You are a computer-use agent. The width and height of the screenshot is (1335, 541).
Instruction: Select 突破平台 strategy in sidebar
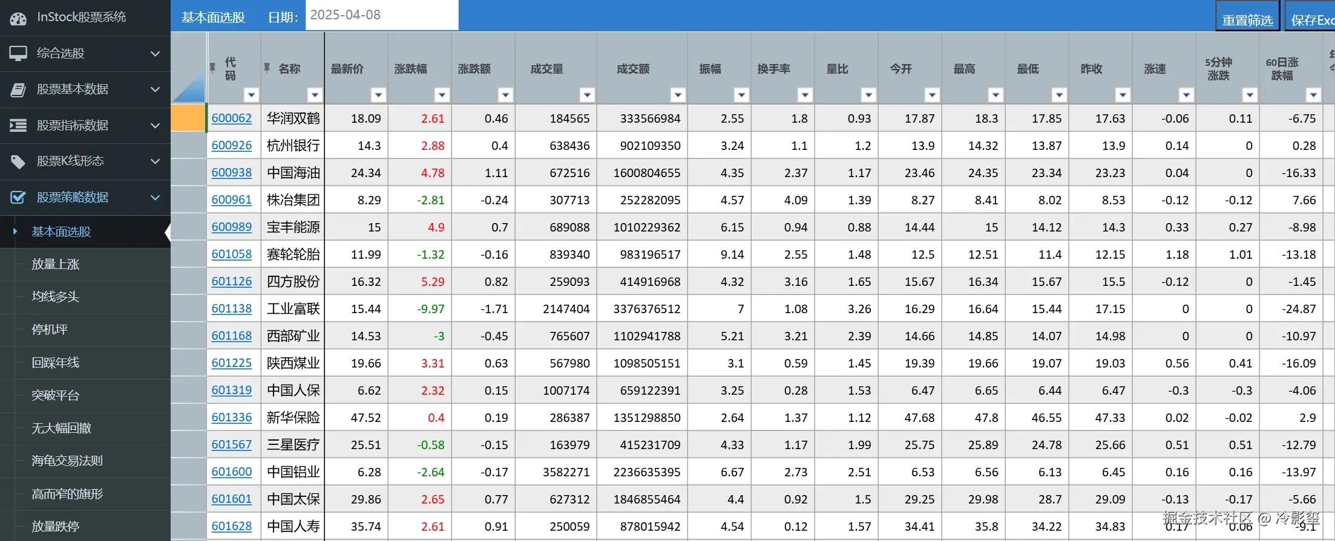point(85,395)
